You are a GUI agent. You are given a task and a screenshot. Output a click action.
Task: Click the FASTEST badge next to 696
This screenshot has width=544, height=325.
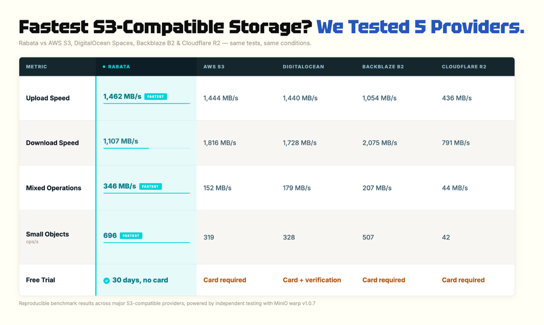coord(131,236)
